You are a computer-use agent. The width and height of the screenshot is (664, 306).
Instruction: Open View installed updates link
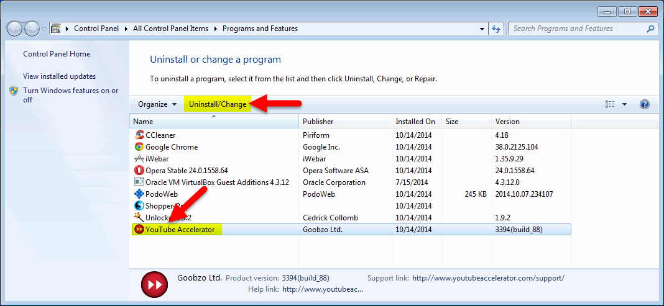pyautogui.click(x=59, y=76)
